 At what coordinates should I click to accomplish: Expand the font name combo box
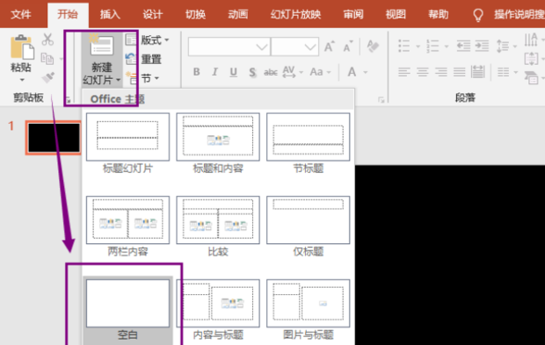click(x=262, y=47)
